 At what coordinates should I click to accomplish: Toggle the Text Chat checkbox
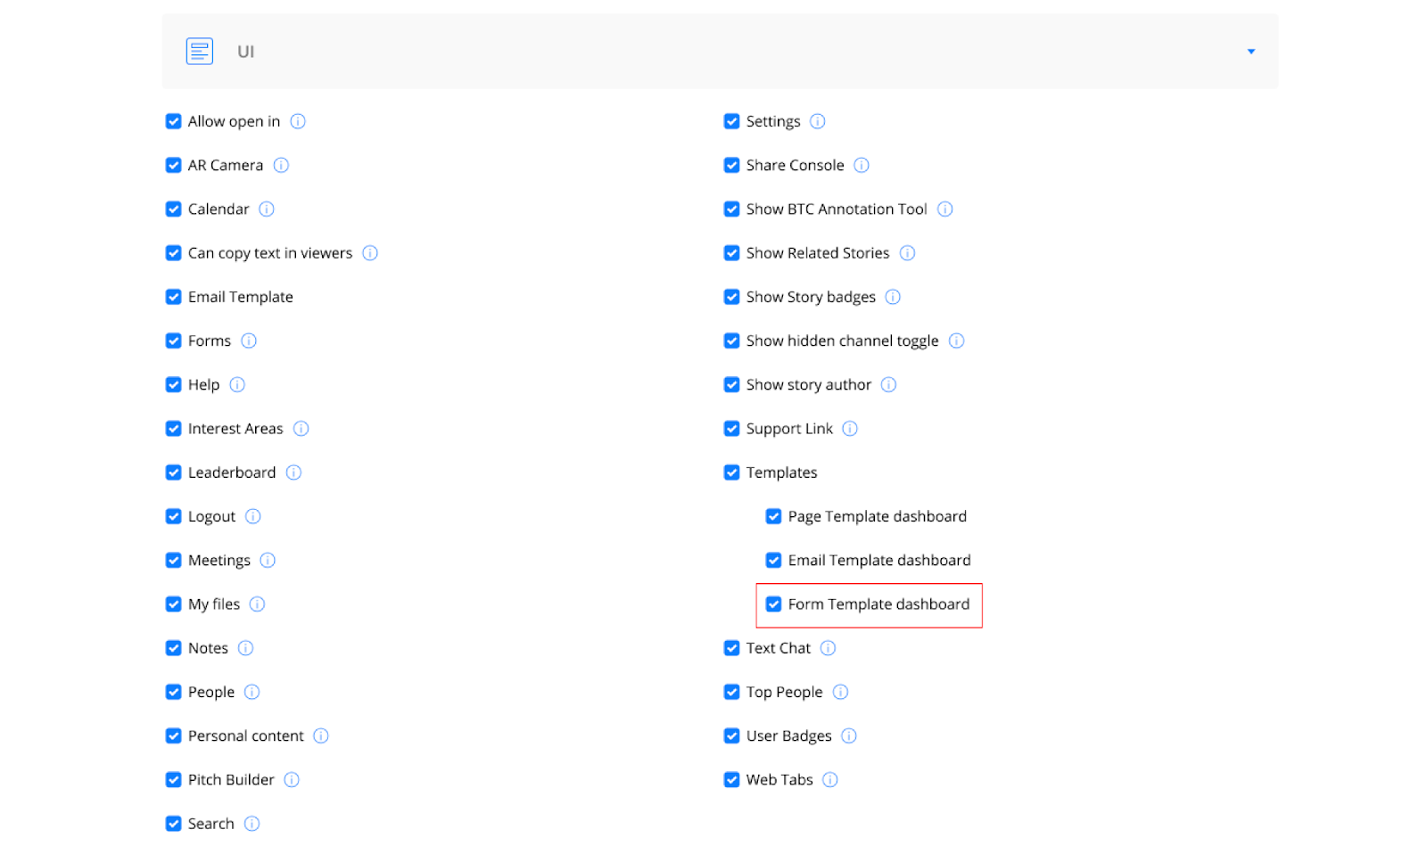pos(731,648)
